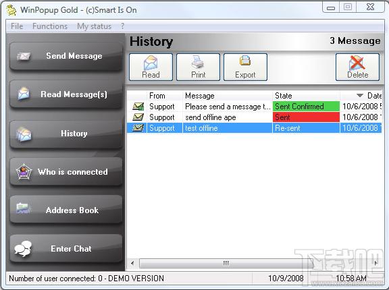Click the WinPopup Gold title bar app icon
The height and width of the screenshot is (290, 389).
[11, 10]
